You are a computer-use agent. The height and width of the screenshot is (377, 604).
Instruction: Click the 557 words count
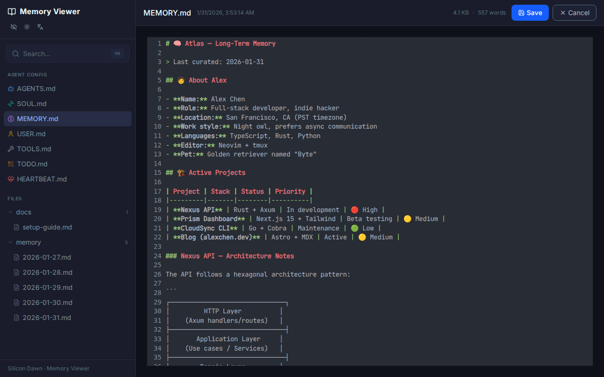[492, 13]
